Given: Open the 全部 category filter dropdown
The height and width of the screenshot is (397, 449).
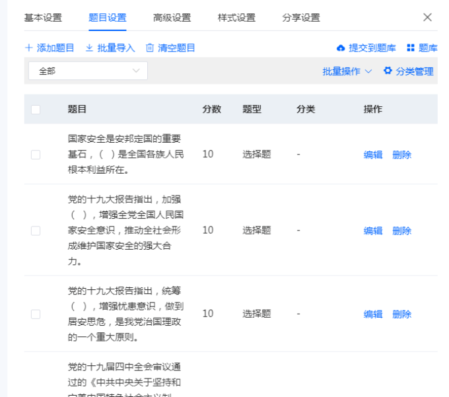Looking at the screenshot, I should 88,71.
